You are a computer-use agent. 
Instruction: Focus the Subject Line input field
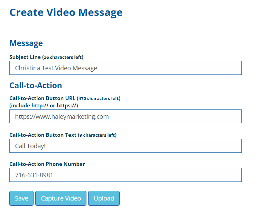[x=126, y=68]
